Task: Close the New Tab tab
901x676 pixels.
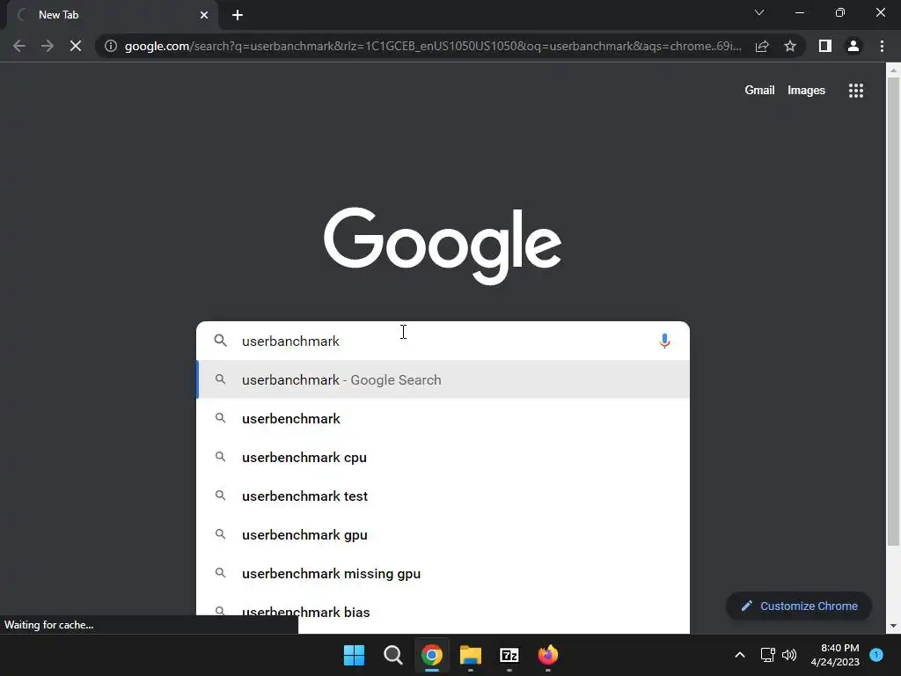Action: click(x=204, y=15)
